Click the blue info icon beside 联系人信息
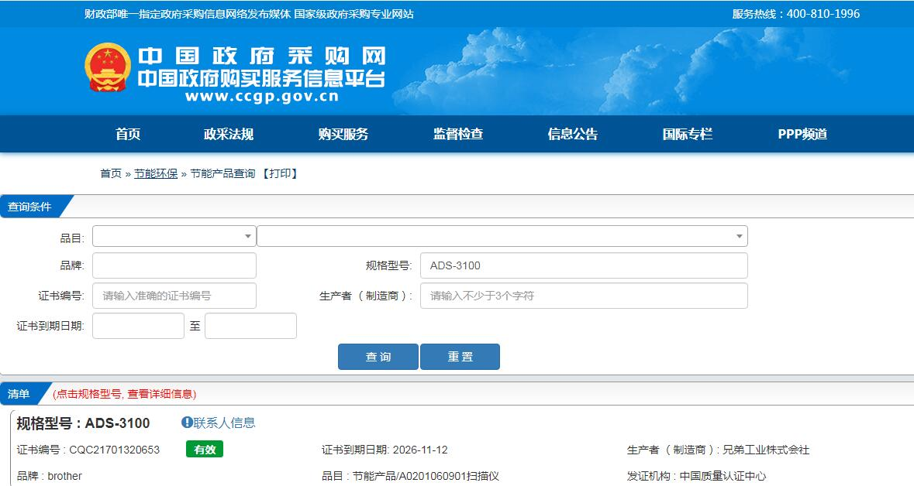 tap(187, 423)
